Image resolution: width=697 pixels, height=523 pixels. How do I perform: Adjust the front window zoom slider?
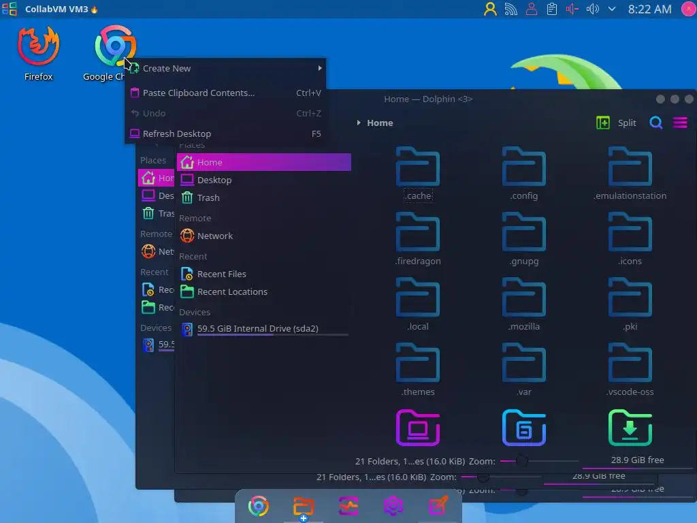click(x=539, y=461)
